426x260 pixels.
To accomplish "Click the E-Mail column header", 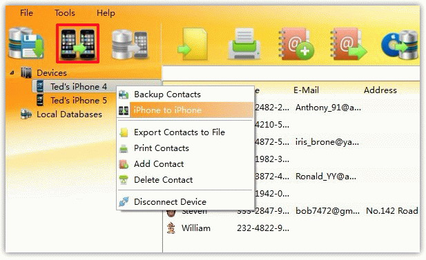I will click(x=306, y=90).
